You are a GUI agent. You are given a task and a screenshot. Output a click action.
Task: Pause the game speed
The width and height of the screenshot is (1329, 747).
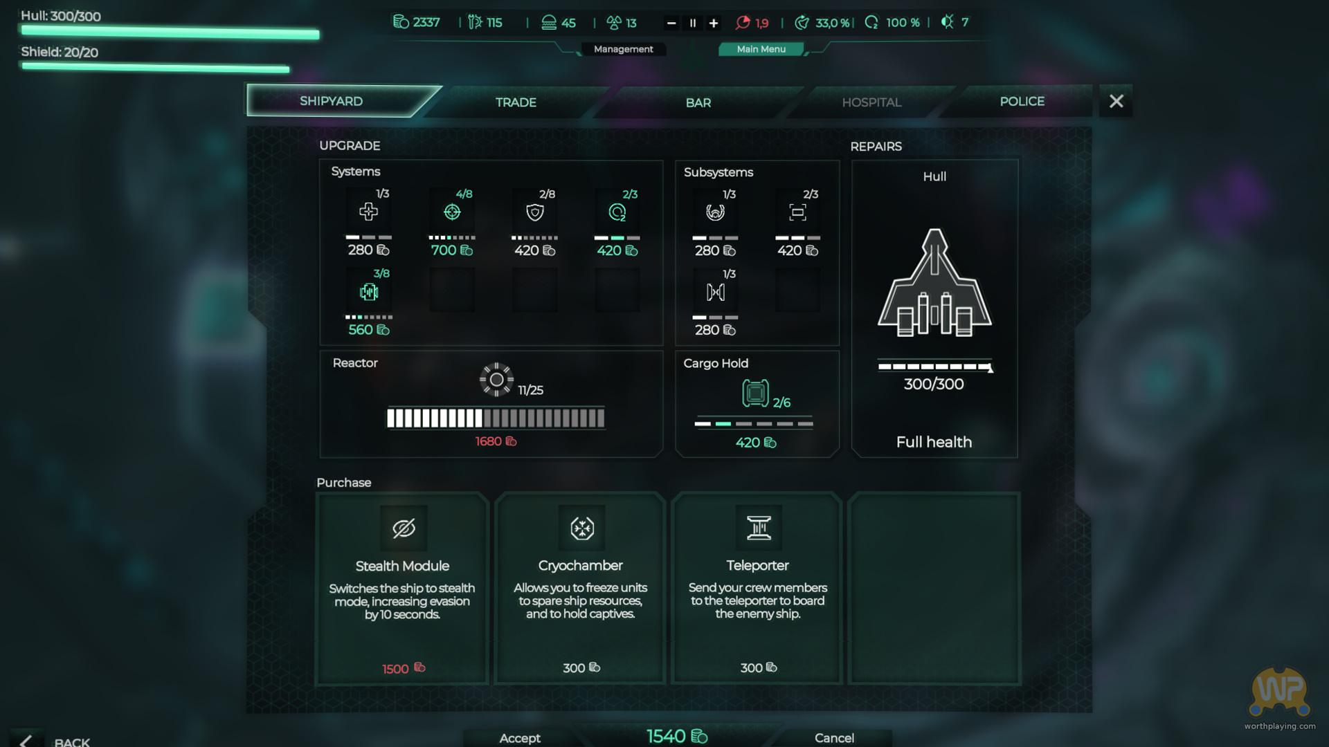[692, 23]
